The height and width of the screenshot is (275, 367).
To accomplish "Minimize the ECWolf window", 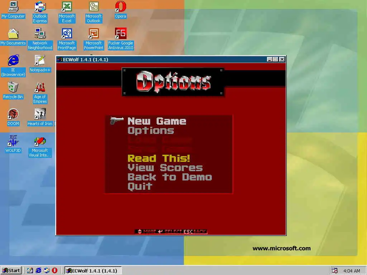I will click(270, 59).
